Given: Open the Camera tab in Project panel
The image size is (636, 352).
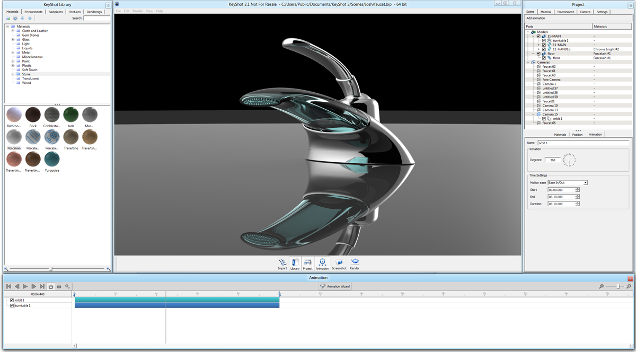Looking at the screenshot, I should tap(585, 12).
